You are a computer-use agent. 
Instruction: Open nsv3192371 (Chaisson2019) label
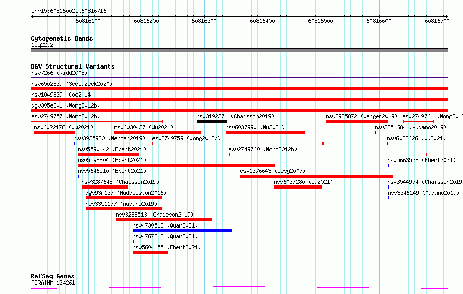tap(235, 116)
